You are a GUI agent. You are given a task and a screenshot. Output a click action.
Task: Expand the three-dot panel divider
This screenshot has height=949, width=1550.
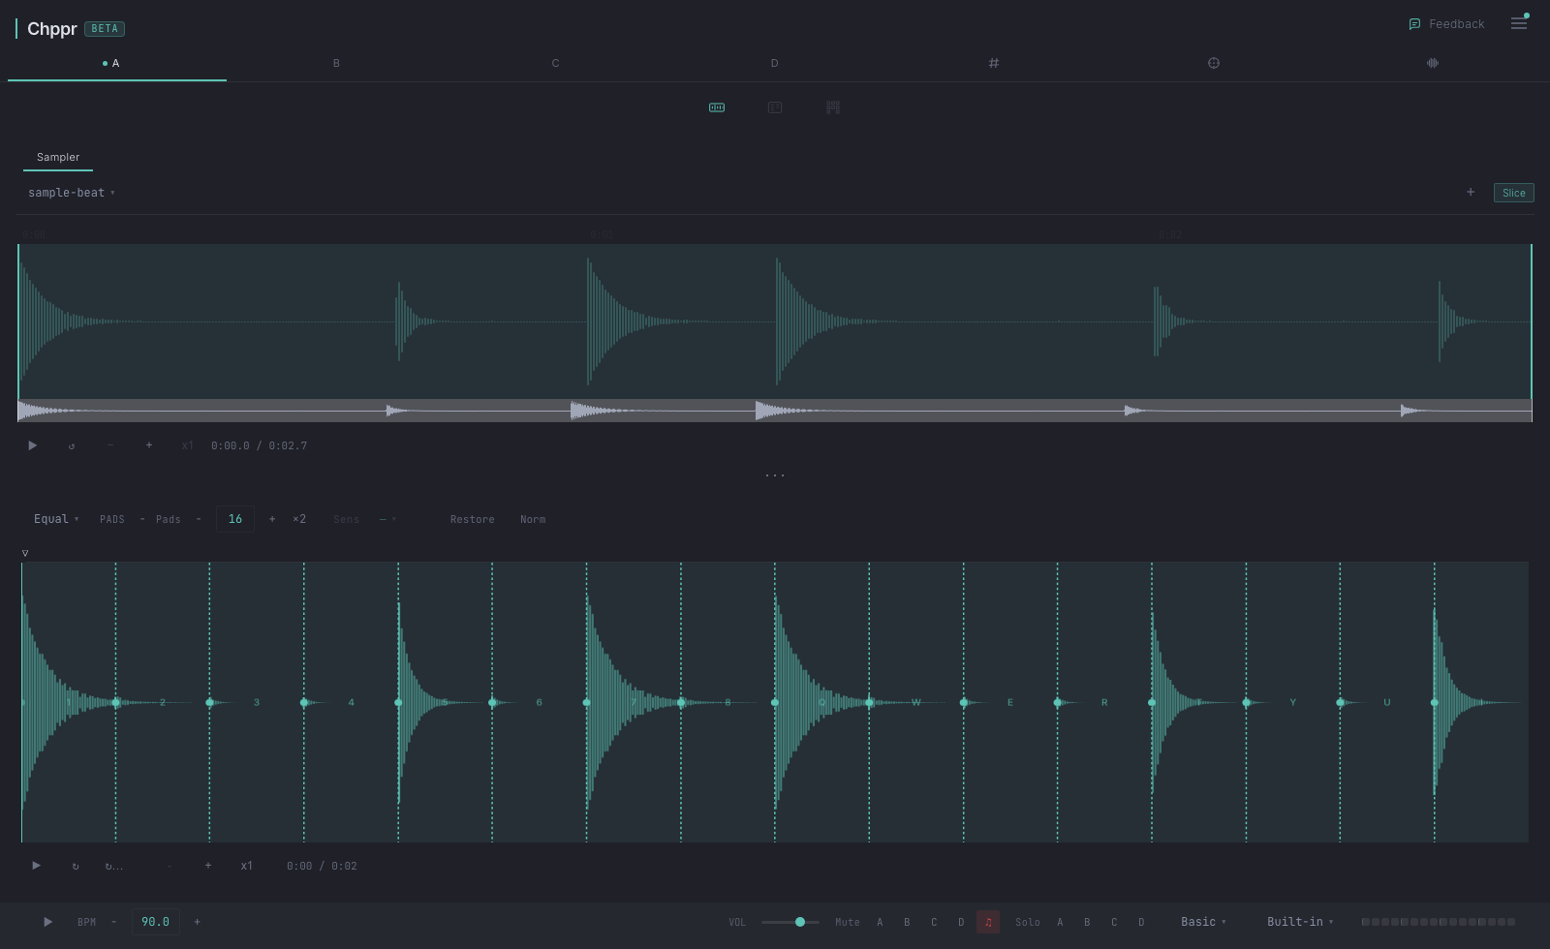pos(775,475)
